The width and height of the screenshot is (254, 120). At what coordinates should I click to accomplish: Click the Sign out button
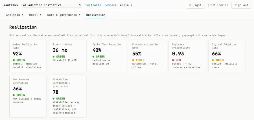coord(241,5)
